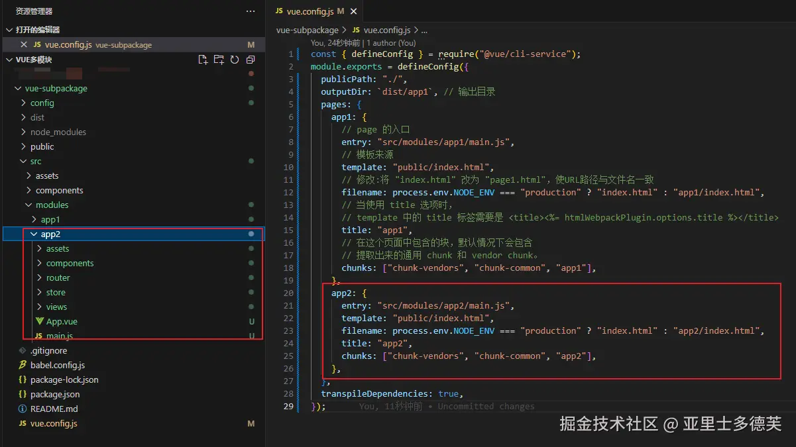Select the app1 folder in the tree
This screenshot has width=796, height=447.
tap(133, 219)
